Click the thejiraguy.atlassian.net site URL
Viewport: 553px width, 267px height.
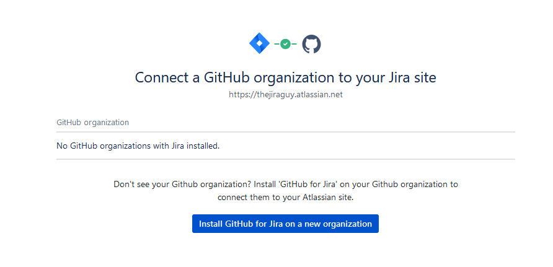click(285, 95)
